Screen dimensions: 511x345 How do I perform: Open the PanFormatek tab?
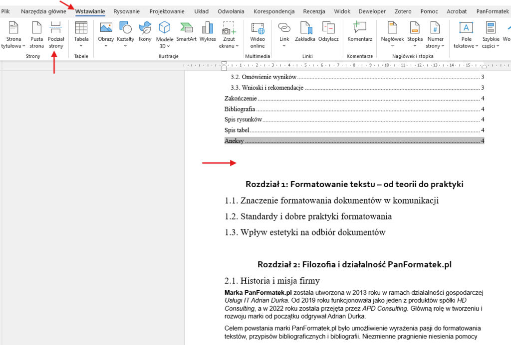pyautogui.click(x=493, y=11)
